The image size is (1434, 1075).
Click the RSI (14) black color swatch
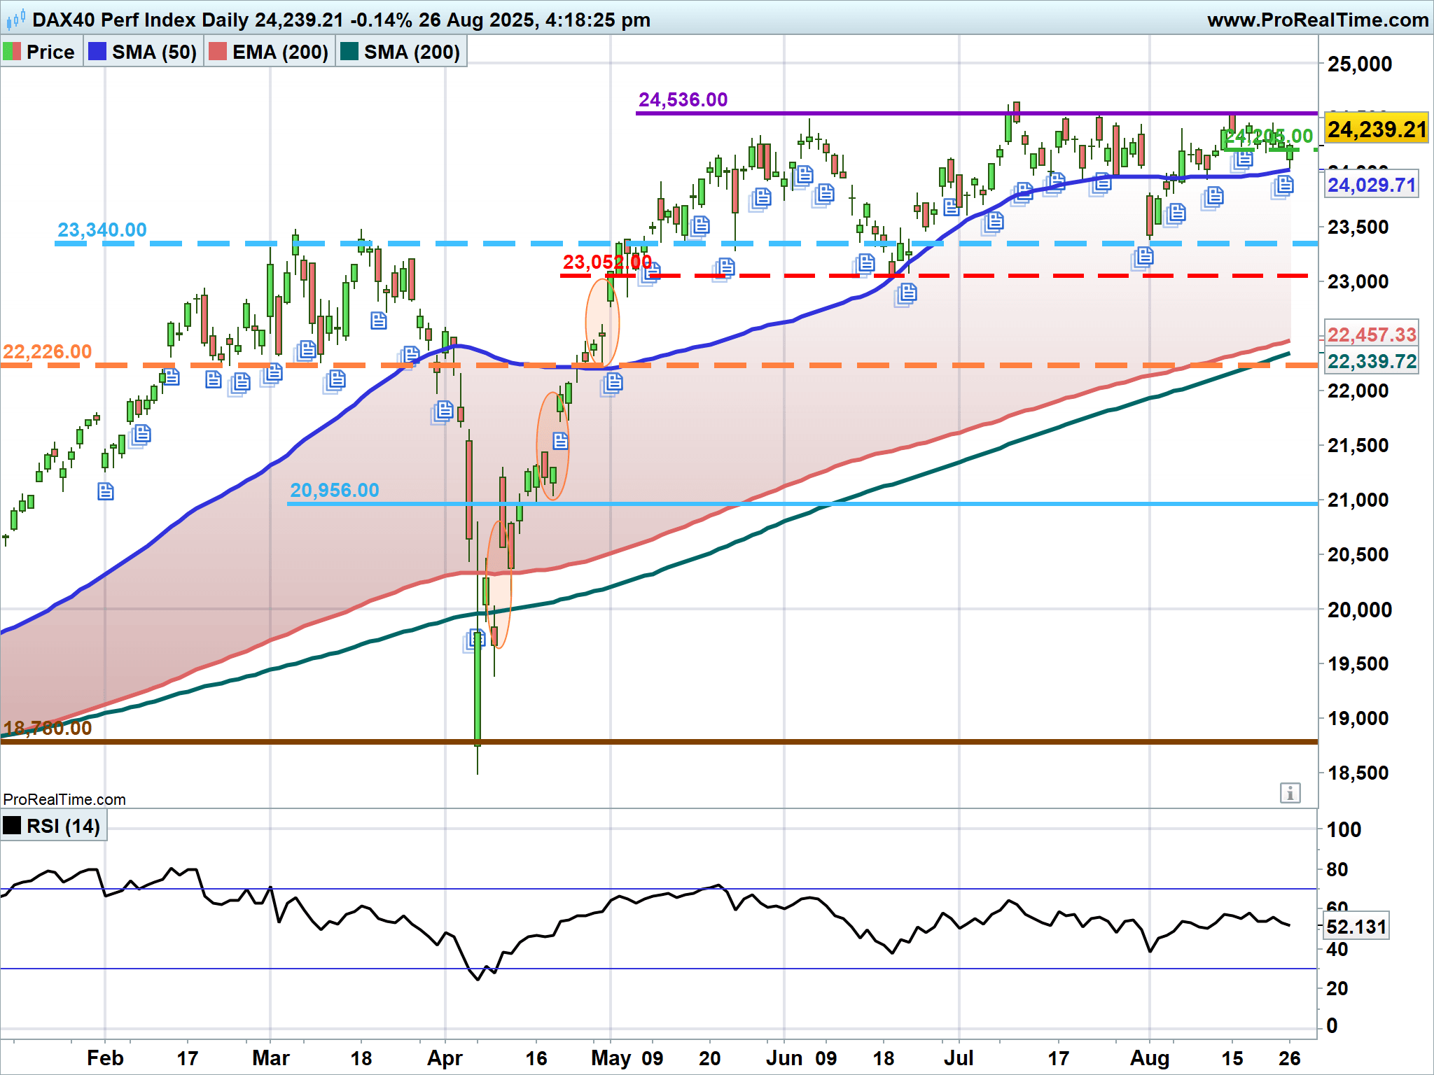12,825
